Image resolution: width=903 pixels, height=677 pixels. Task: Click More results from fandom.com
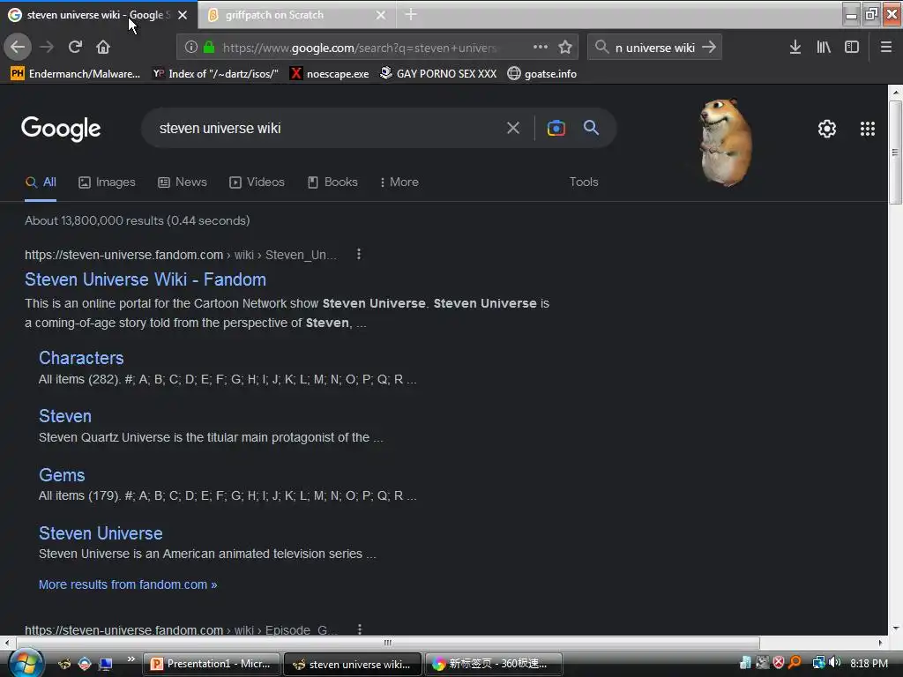tap(128, 584)
